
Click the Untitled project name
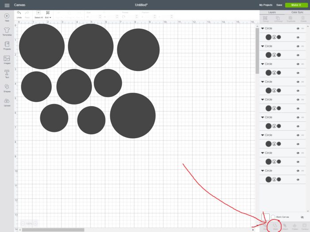(x=141, y=5)
